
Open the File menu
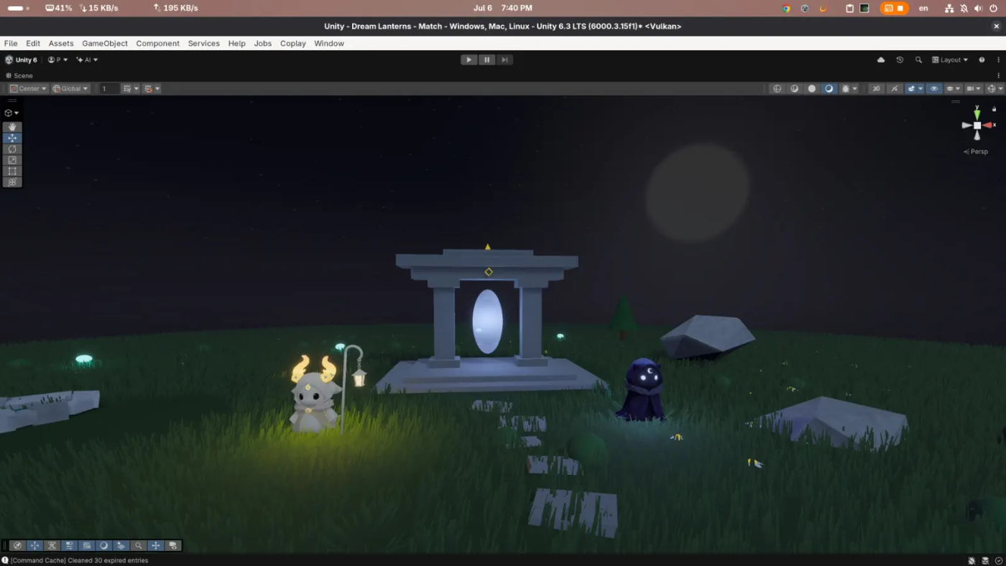click(11, 43)
